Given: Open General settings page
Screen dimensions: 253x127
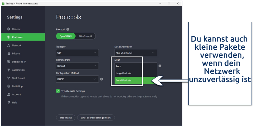Looking at the screenshot, I should tap(23, 29).
